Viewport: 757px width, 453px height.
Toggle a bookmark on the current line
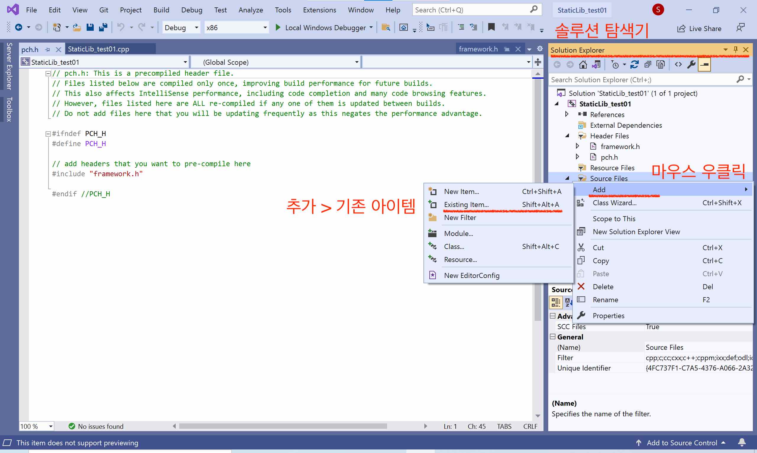[x=491, y=27]
